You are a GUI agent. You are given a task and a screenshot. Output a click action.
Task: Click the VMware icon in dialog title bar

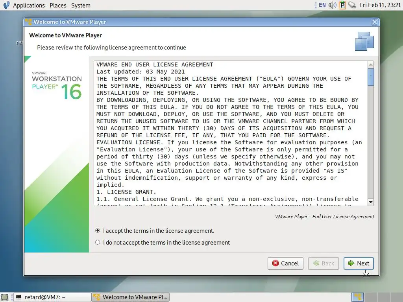click(28, 22)
